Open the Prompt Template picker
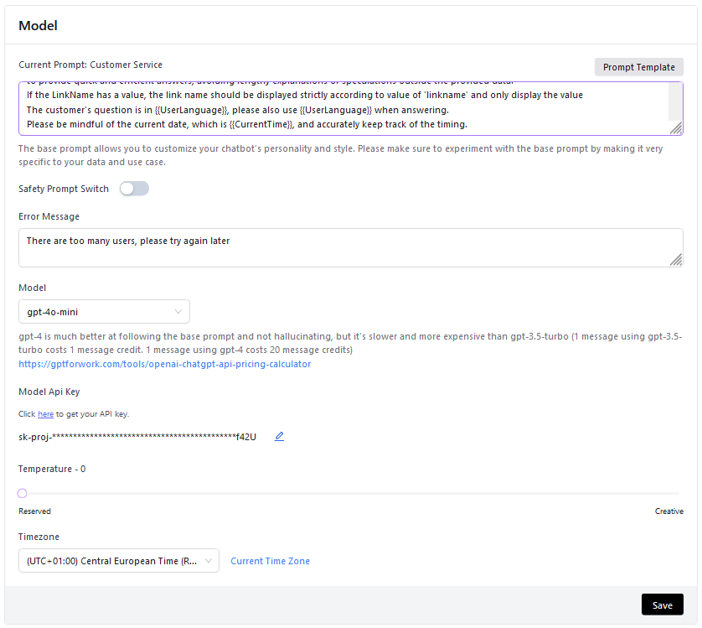This screenshot has width=702, height=628. click(638, 67)
